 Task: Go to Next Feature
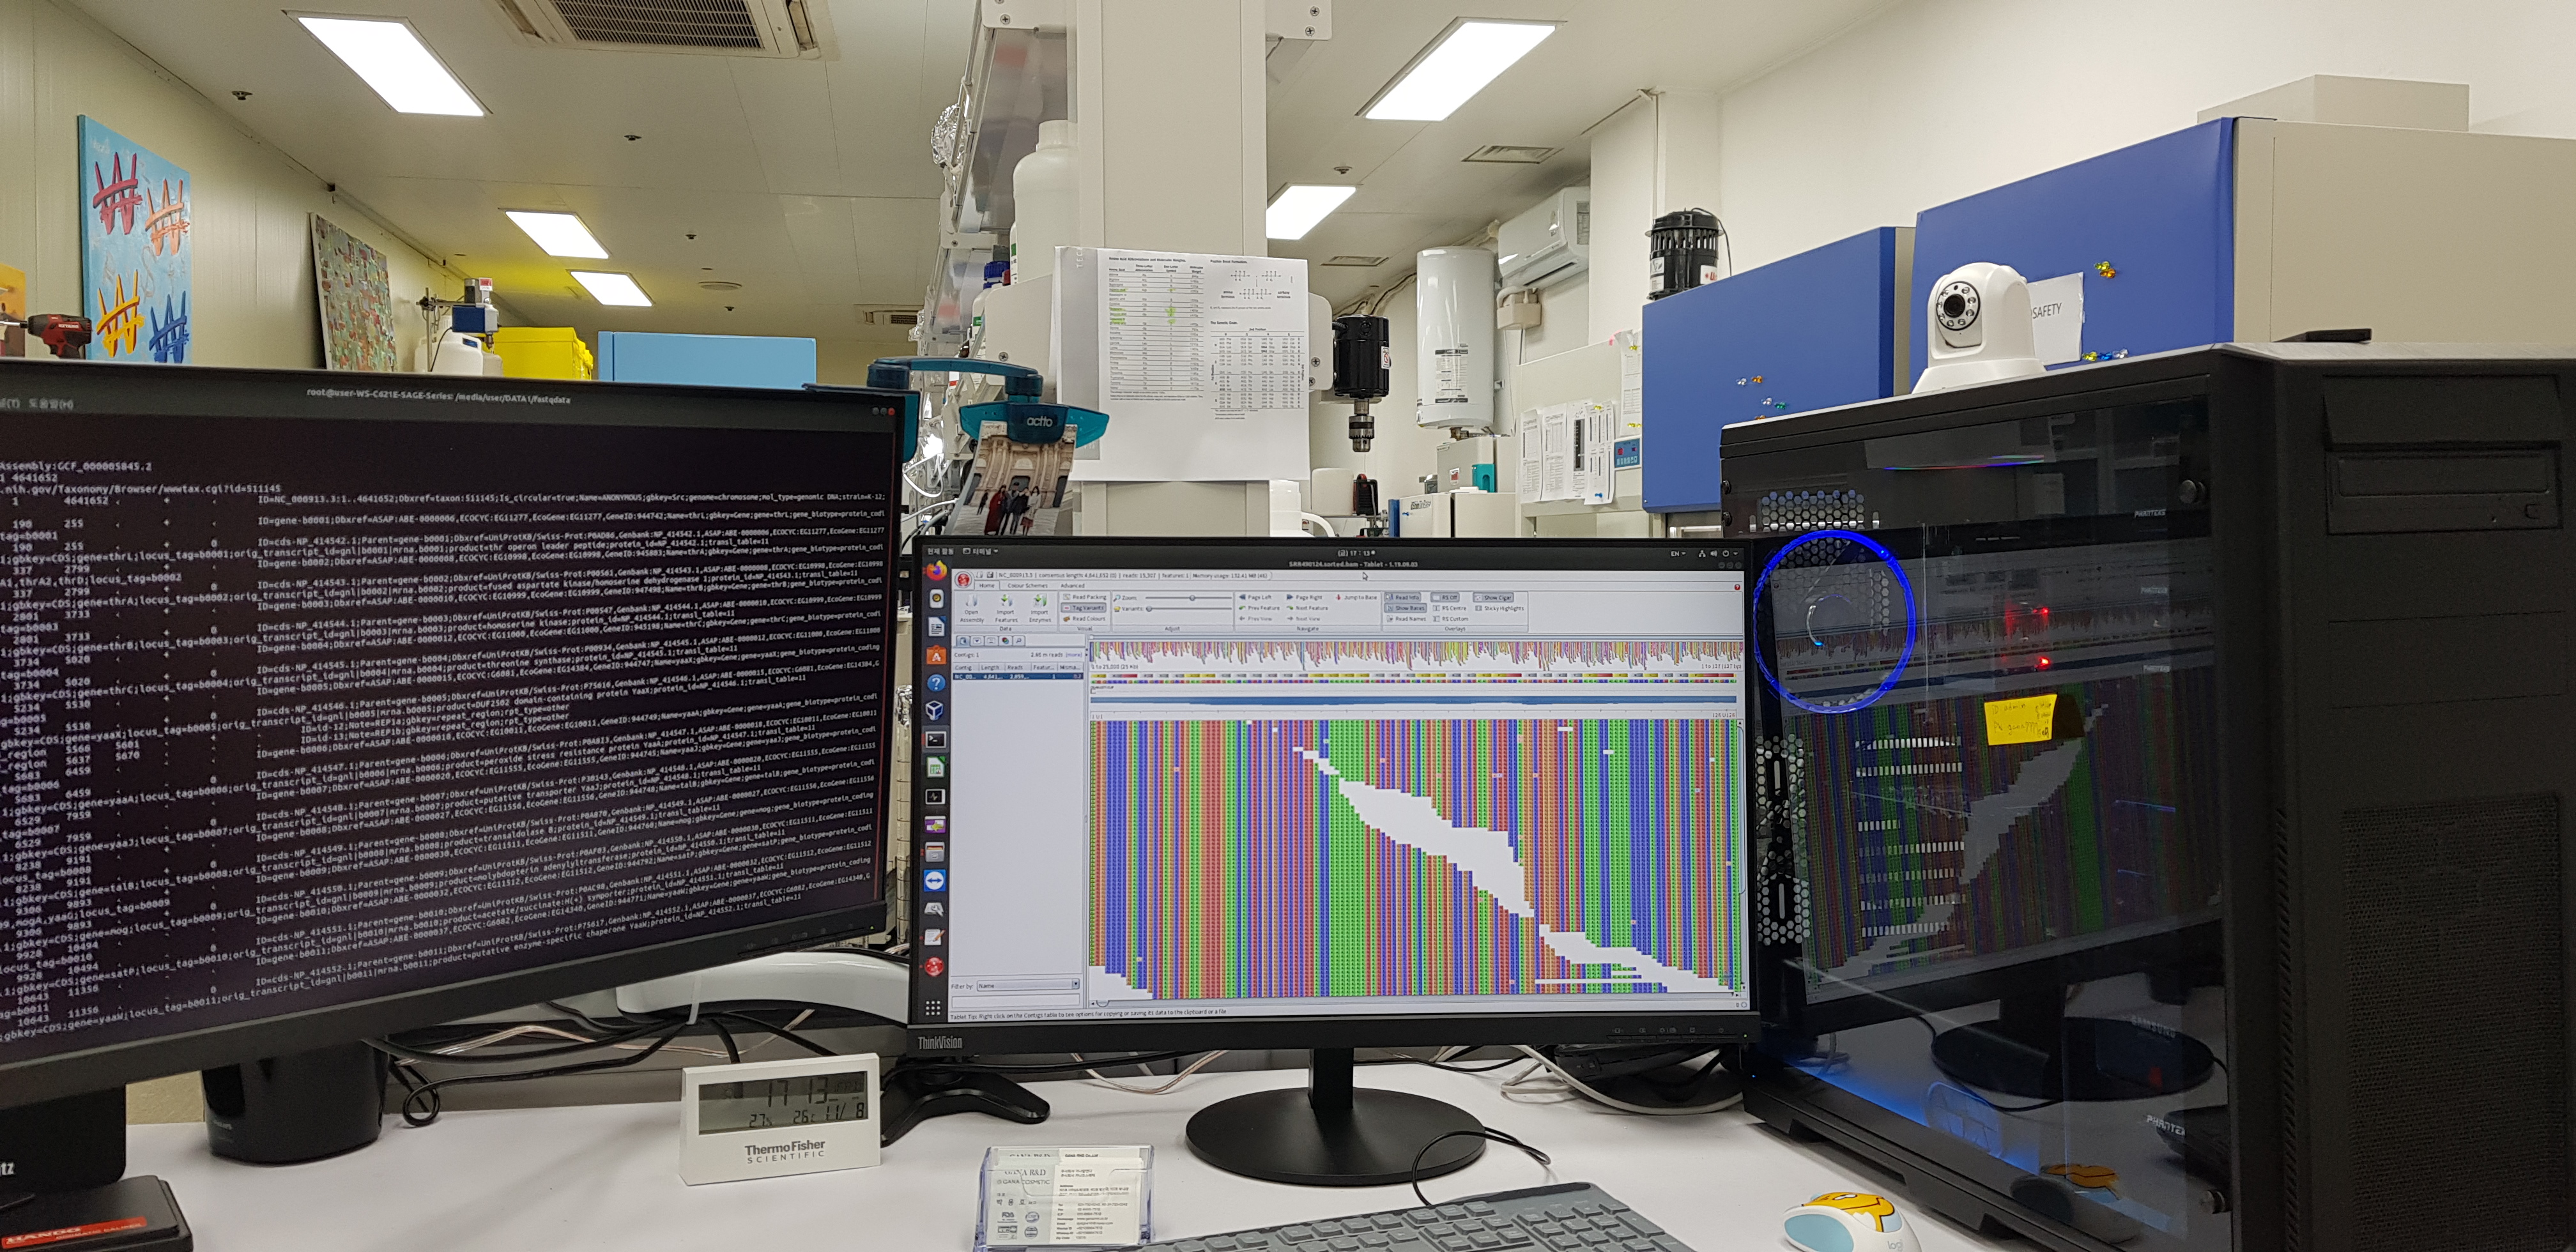(1308, 608)
